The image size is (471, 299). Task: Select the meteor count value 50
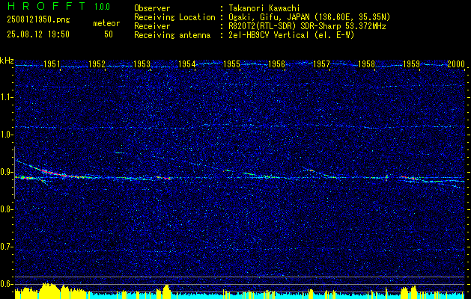tap(109, 34)
